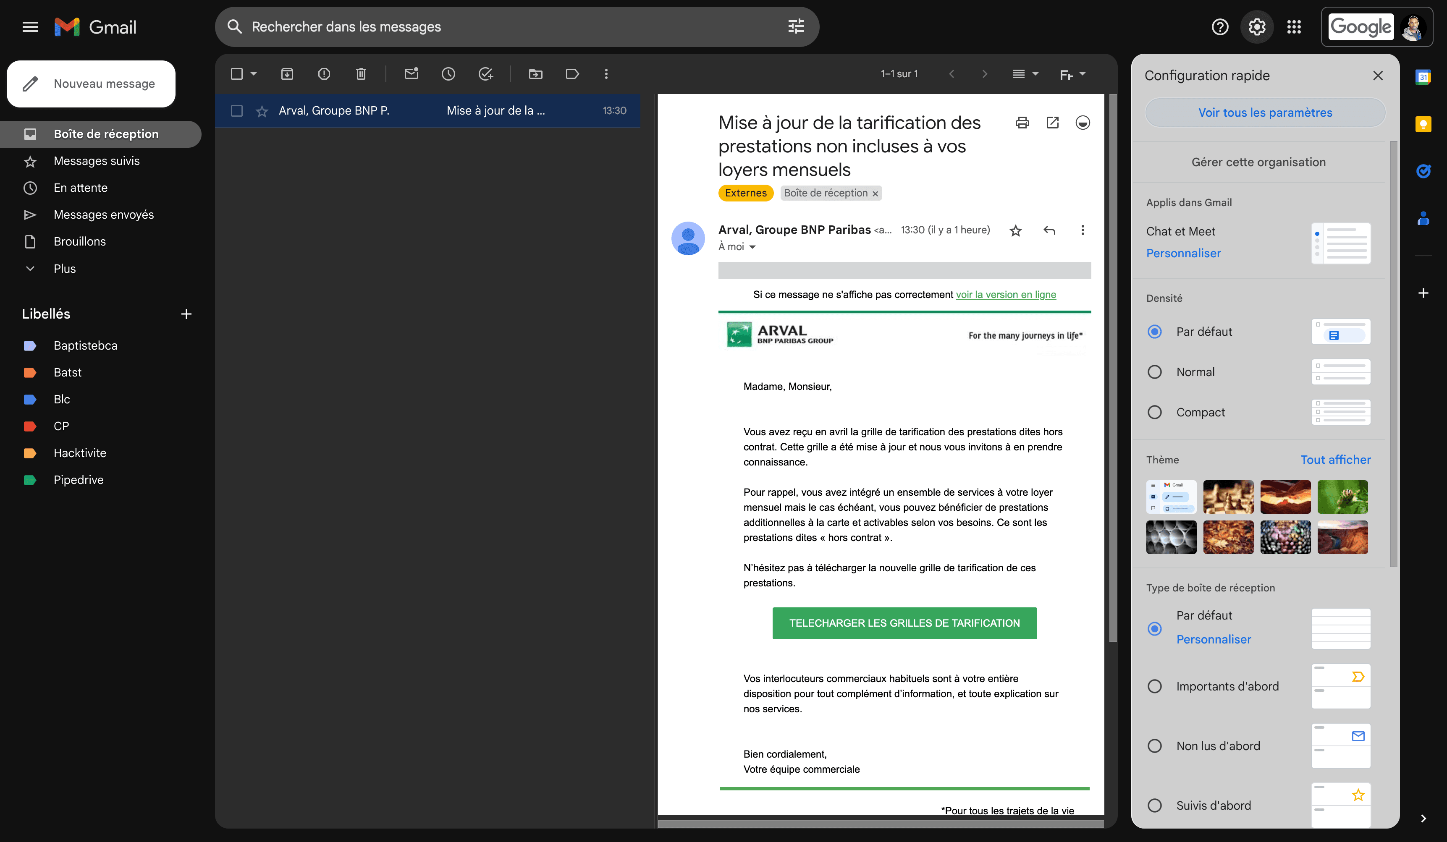Show search options filter icon
Image resolution: width=1447 pixels, height=842 pixels.
pos(796,26)
